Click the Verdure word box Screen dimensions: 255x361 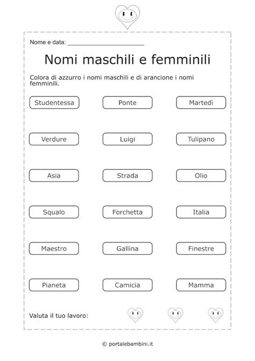click(x=54, y=139)
